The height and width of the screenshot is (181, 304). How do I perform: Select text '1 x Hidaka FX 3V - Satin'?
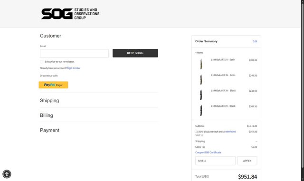tap(223, 60)
